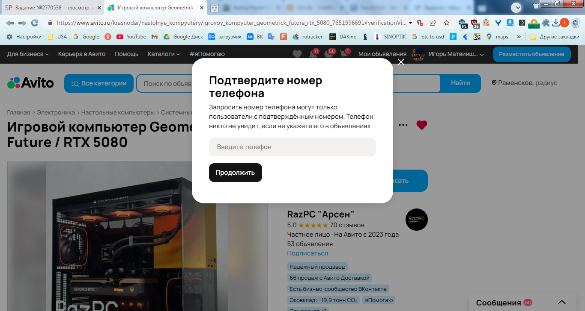Open the '#яПомогаю' menu item
The width and height of the screenshot is (585, 311).
(207, 54)
